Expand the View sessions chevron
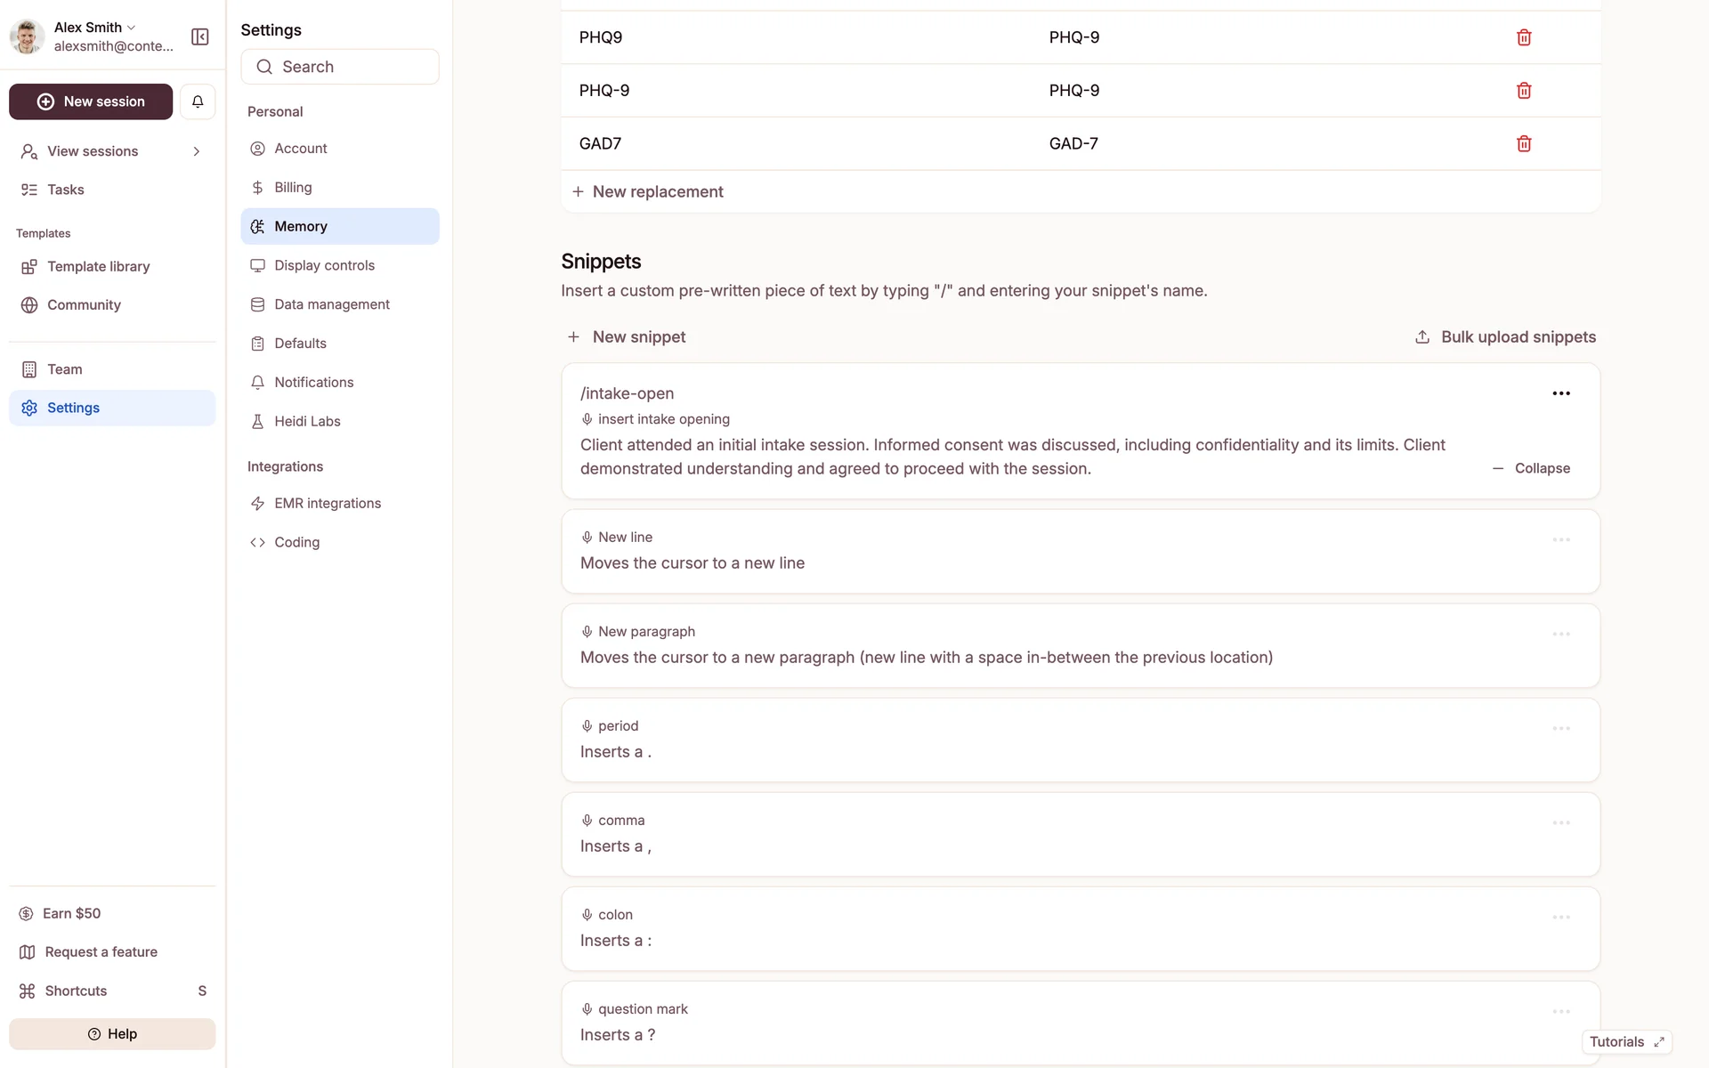 (197, 151)
